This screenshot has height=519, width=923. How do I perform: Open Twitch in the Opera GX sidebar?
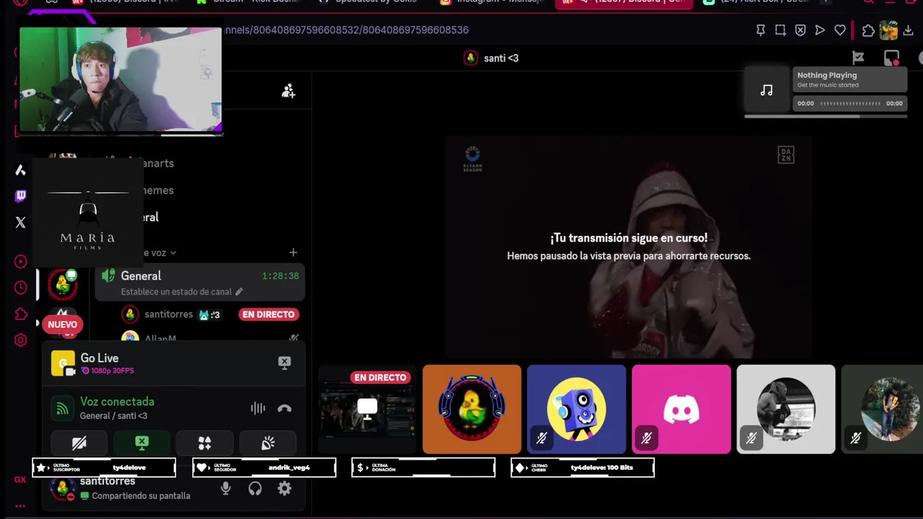click(x=20, y=196)
